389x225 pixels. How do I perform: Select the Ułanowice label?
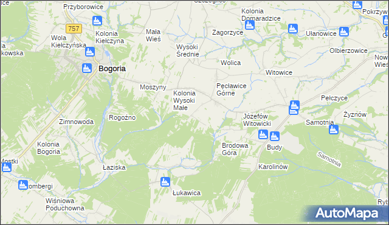[321, 33]
